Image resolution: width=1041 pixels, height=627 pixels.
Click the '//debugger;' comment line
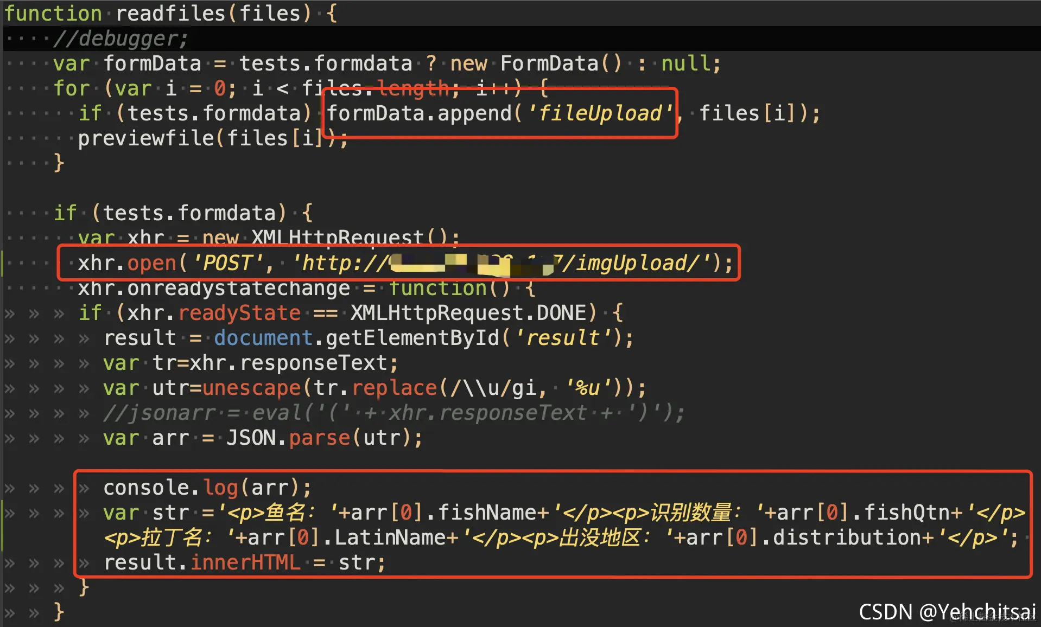coord(120,39)
